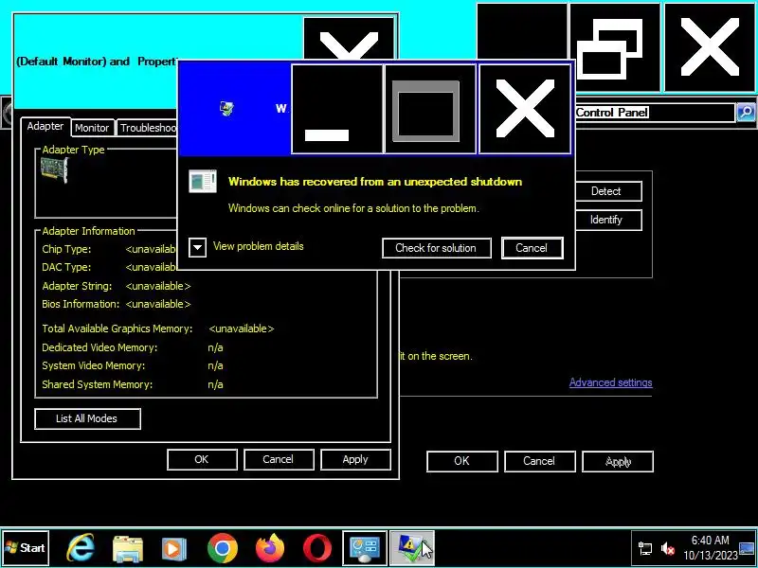Click the Control Panel search magnifier icon
This screenshot has height=568, width=758.
click(x=746, y=112)
